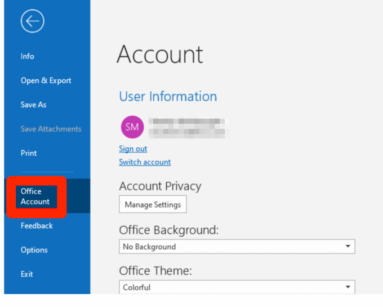
Task: Open Outlook Options
Action: click(34, 250)
